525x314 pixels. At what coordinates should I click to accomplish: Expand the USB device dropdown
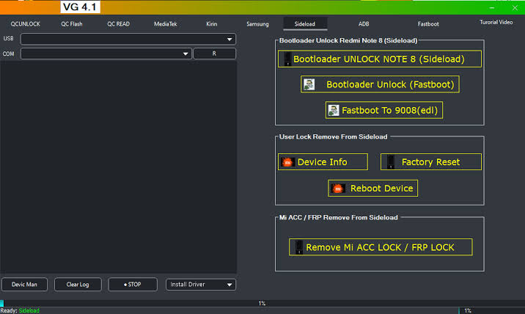pos(230,39)
